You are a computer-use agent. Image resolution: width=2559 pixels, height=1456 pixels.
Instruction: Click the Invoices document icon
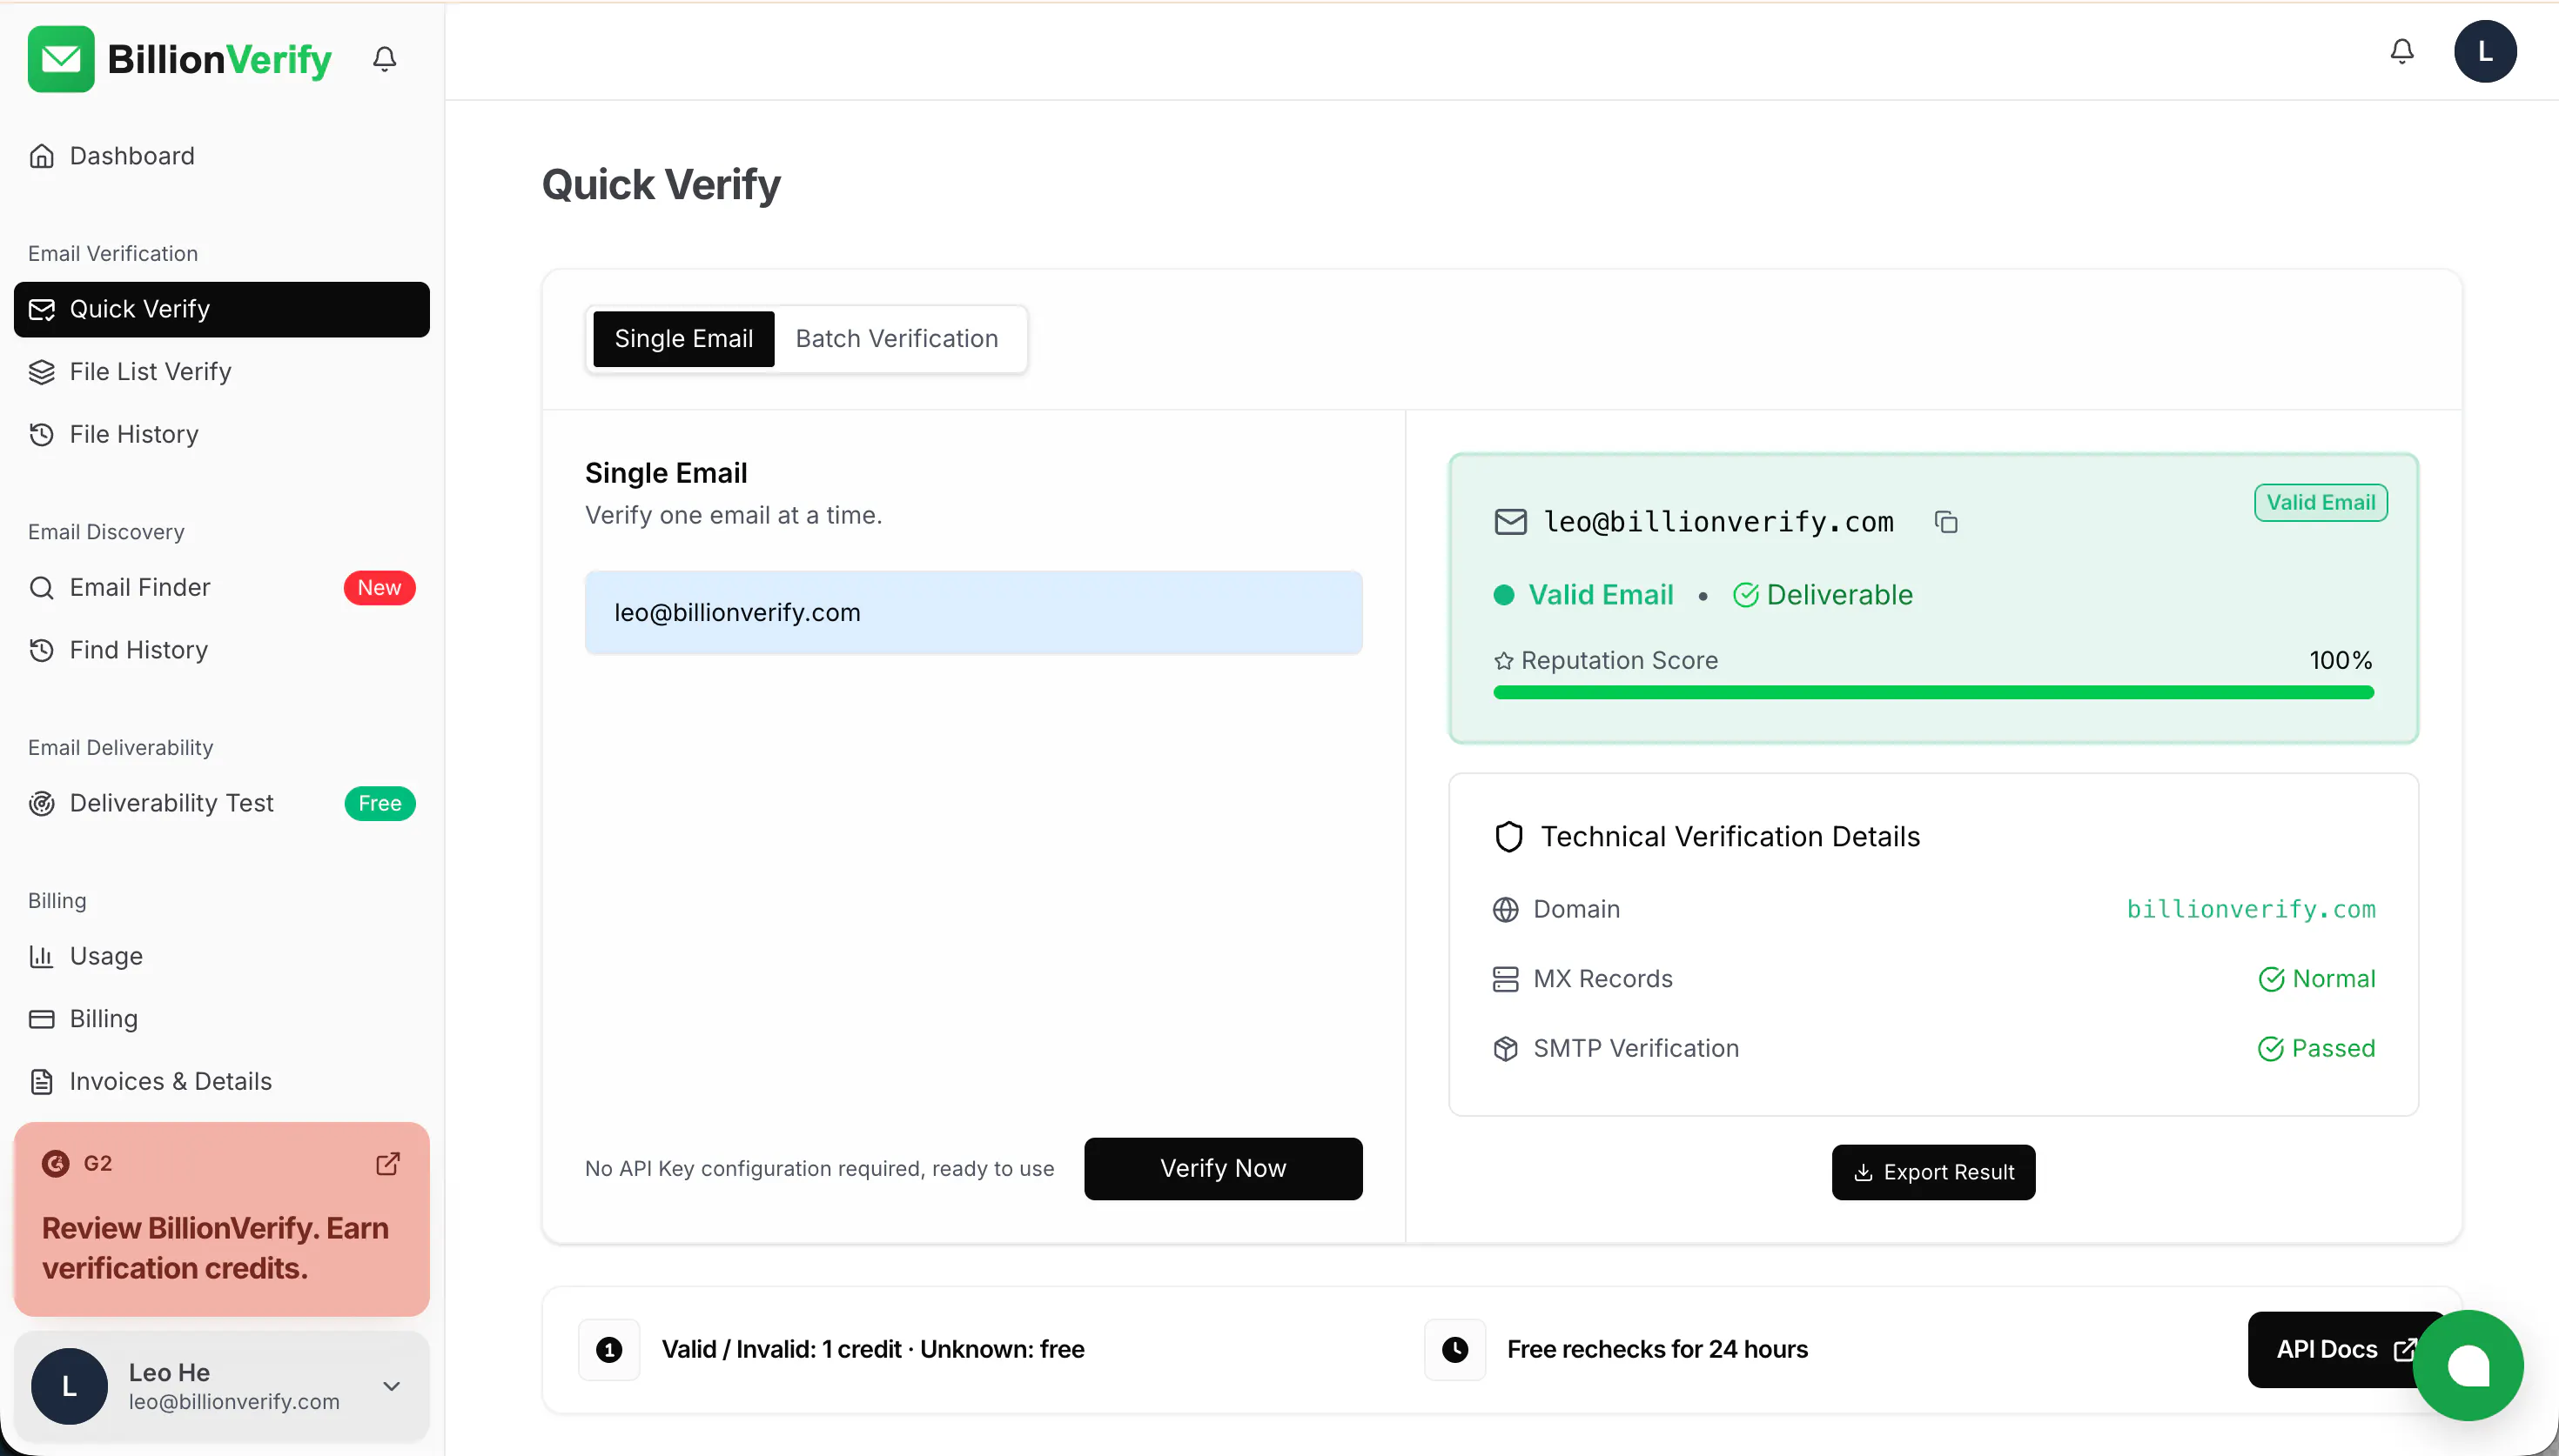42,1082
